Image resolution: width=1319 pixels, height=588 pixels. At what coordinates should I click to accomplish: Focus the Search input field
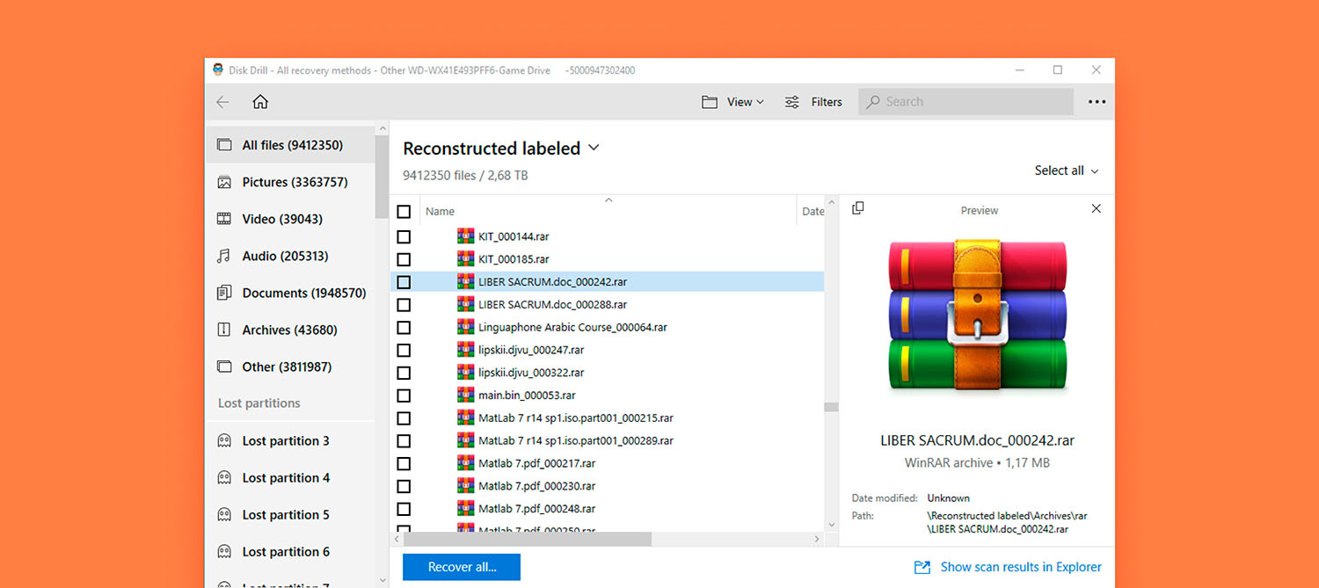966,102
